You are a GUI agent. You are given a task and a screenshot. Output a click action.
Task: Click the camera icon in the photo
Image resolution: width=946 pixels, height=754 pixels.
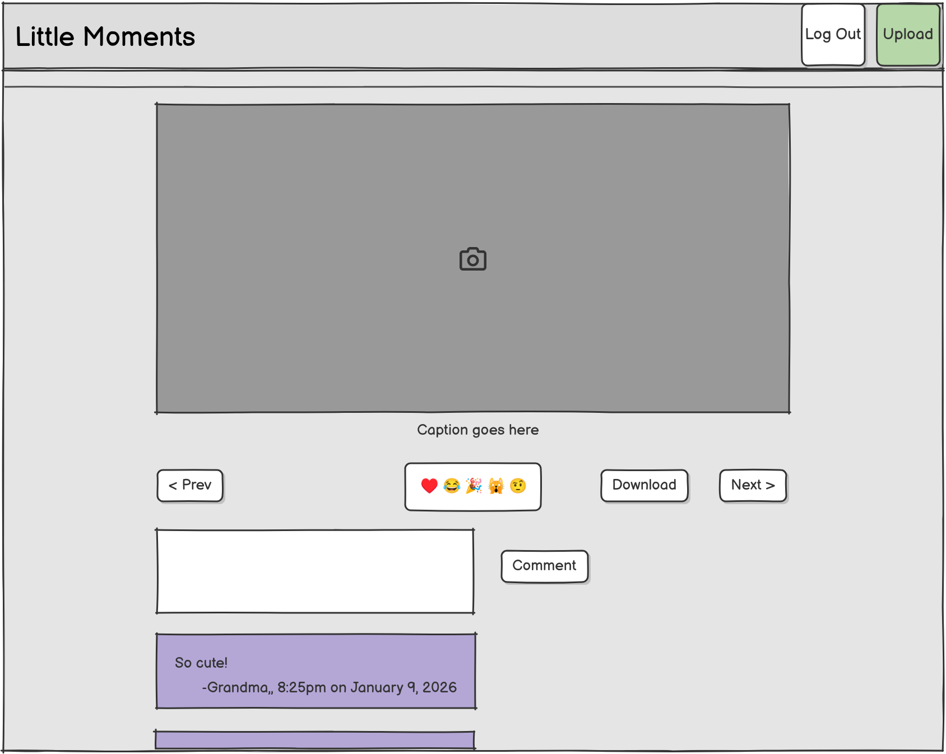473,259
